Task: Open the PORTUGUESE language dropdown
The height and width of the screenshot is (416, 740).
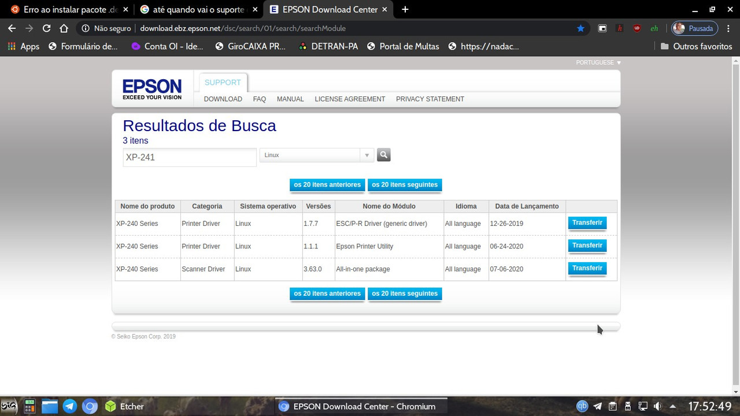Action: (598, 62)
